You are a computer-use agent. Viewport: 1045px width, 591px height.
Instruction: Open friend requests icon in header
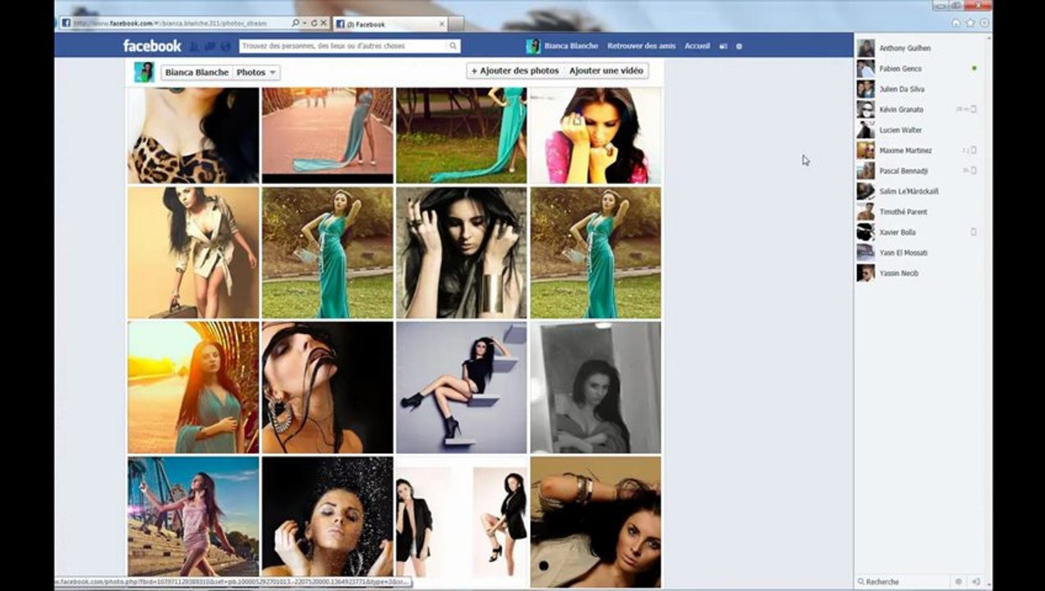(195, 46)
